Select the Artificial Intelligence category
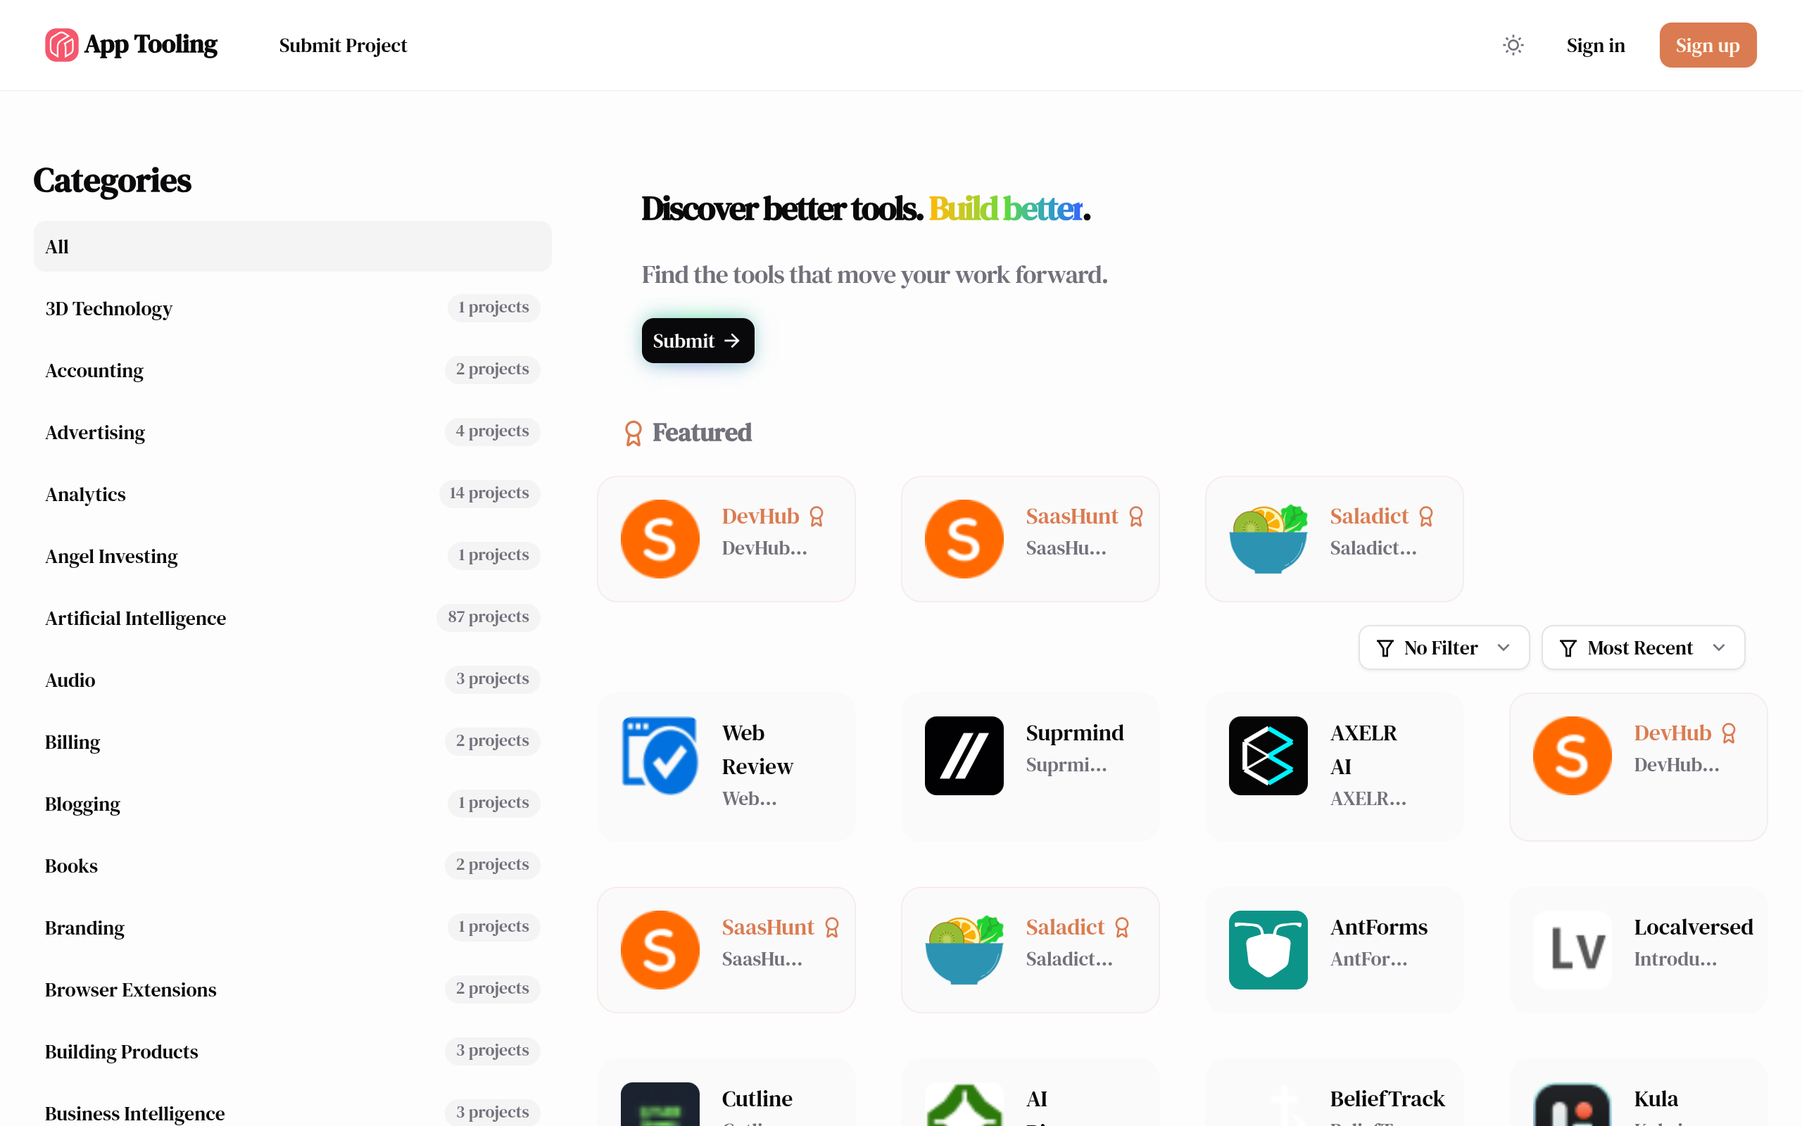Image resolution: width=1802 pixels, height=1126 pixels. point(293,617)
